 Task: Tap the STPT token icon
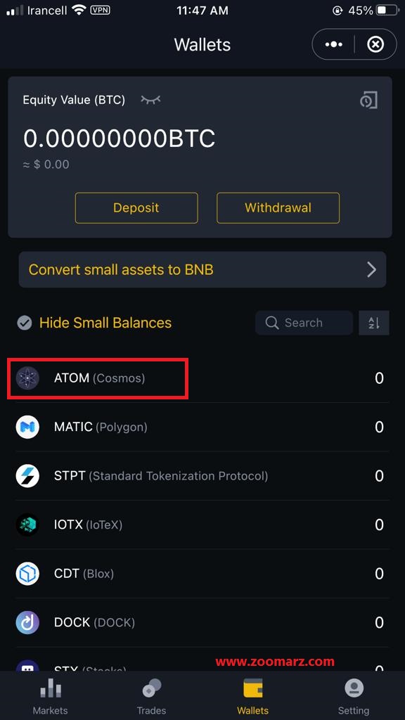[x=27, y=476]
